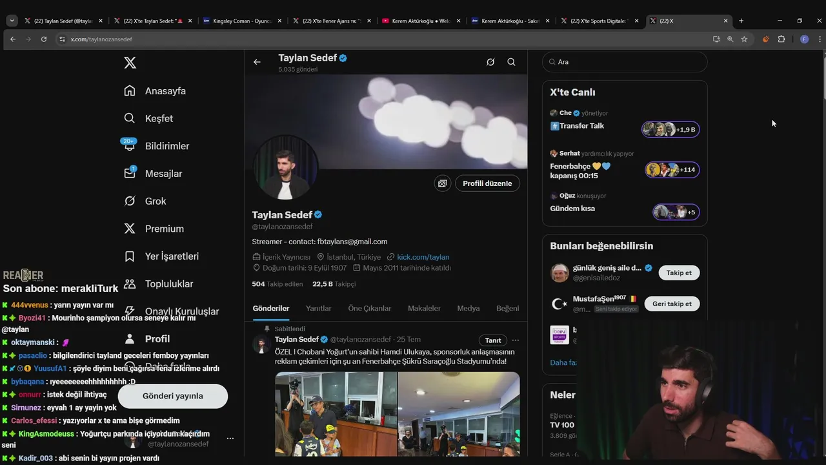
Task: Click Profili düzenle button
Action: point(487,183)
